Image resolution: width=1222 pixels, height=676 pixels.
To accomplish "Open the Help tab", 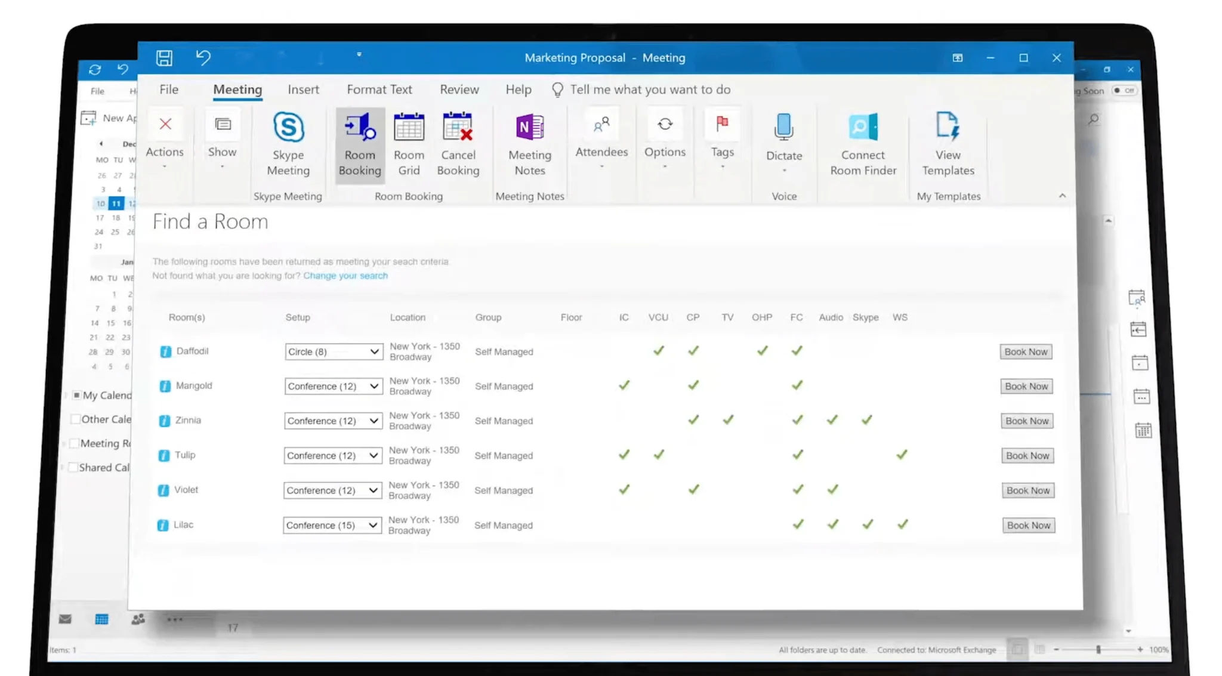I will click(x=519, y=89).
